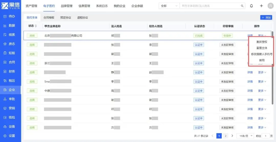The width and height of the screenshot is (276, 142).
Task: Open the 租后 sidebar icon
Action: (x=5, y=81)
